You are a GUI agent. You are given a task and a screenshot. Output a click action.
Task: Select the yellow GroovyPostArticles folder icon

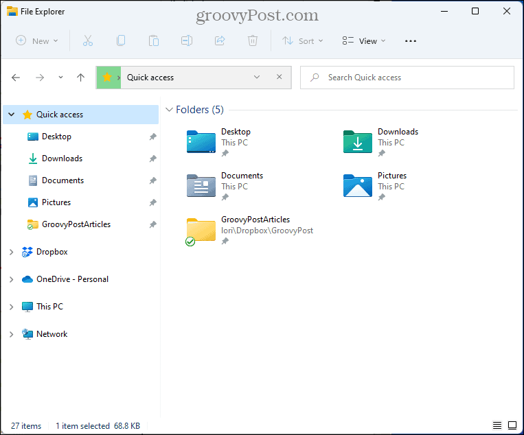coord(201,231)
